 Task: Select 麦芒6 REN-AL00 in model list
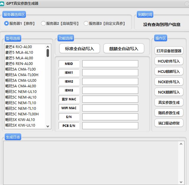click(24, 63)
